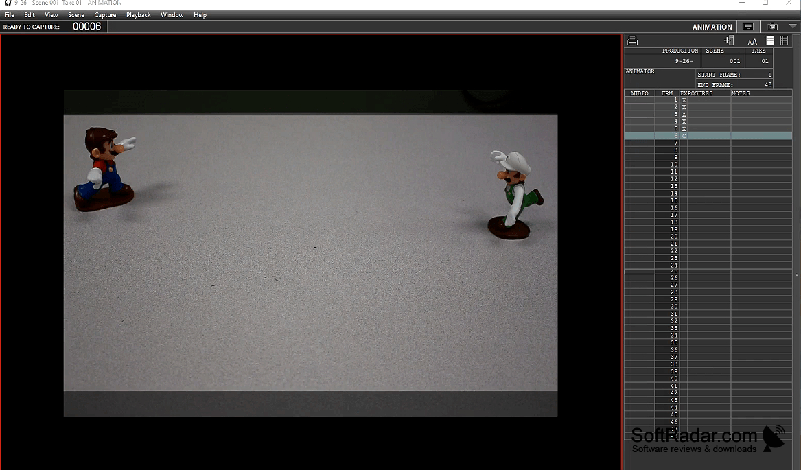
Task: Click the End Frame value 48 field
Action: click(734, 85)
